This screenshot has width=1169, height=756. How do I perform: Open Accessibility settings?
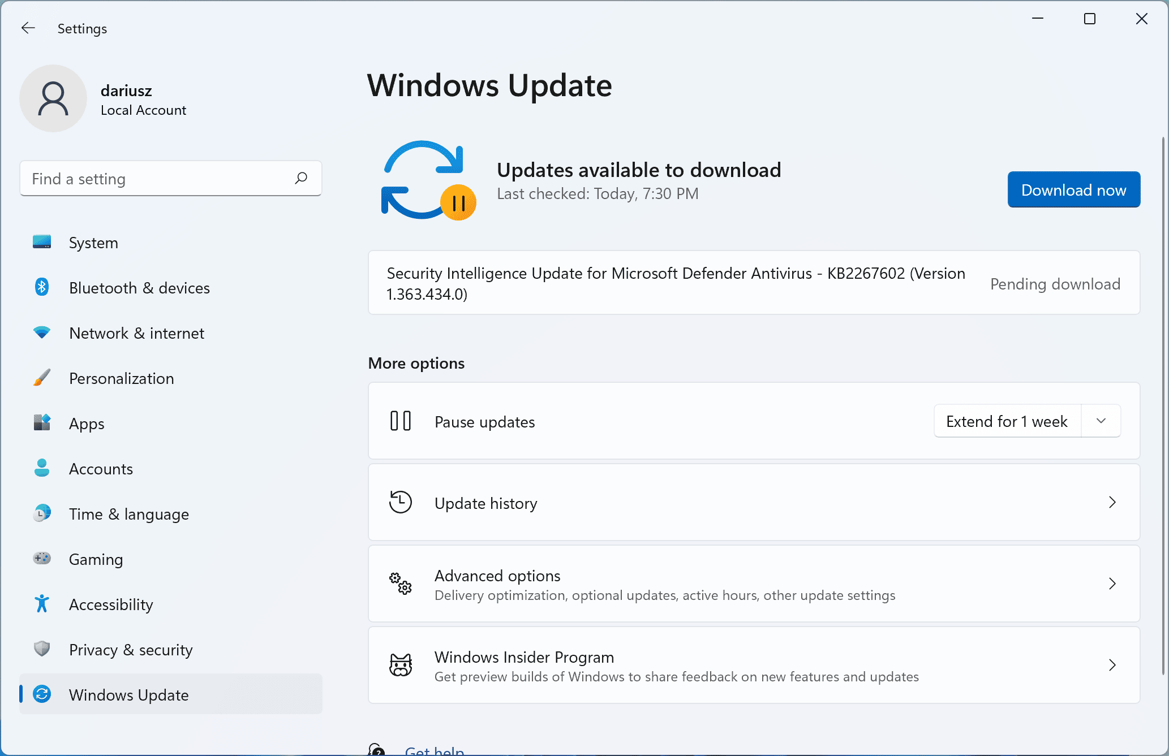pos(171,604)
